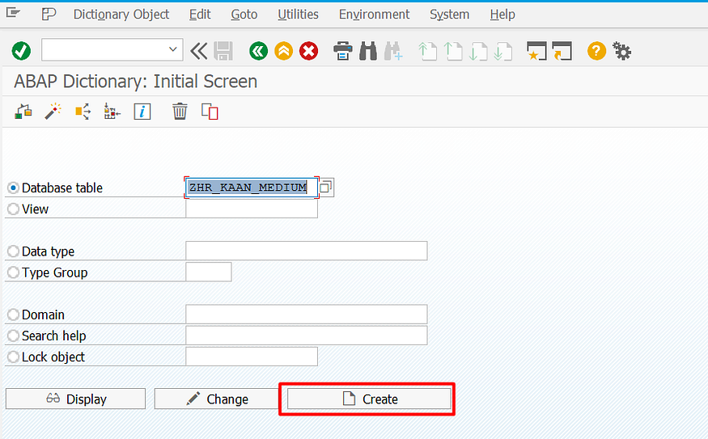Image resolution: width=708 pixels, height=439 pixels.
Task: Click the Lock object input field
Action: click(x=252, y=357)
